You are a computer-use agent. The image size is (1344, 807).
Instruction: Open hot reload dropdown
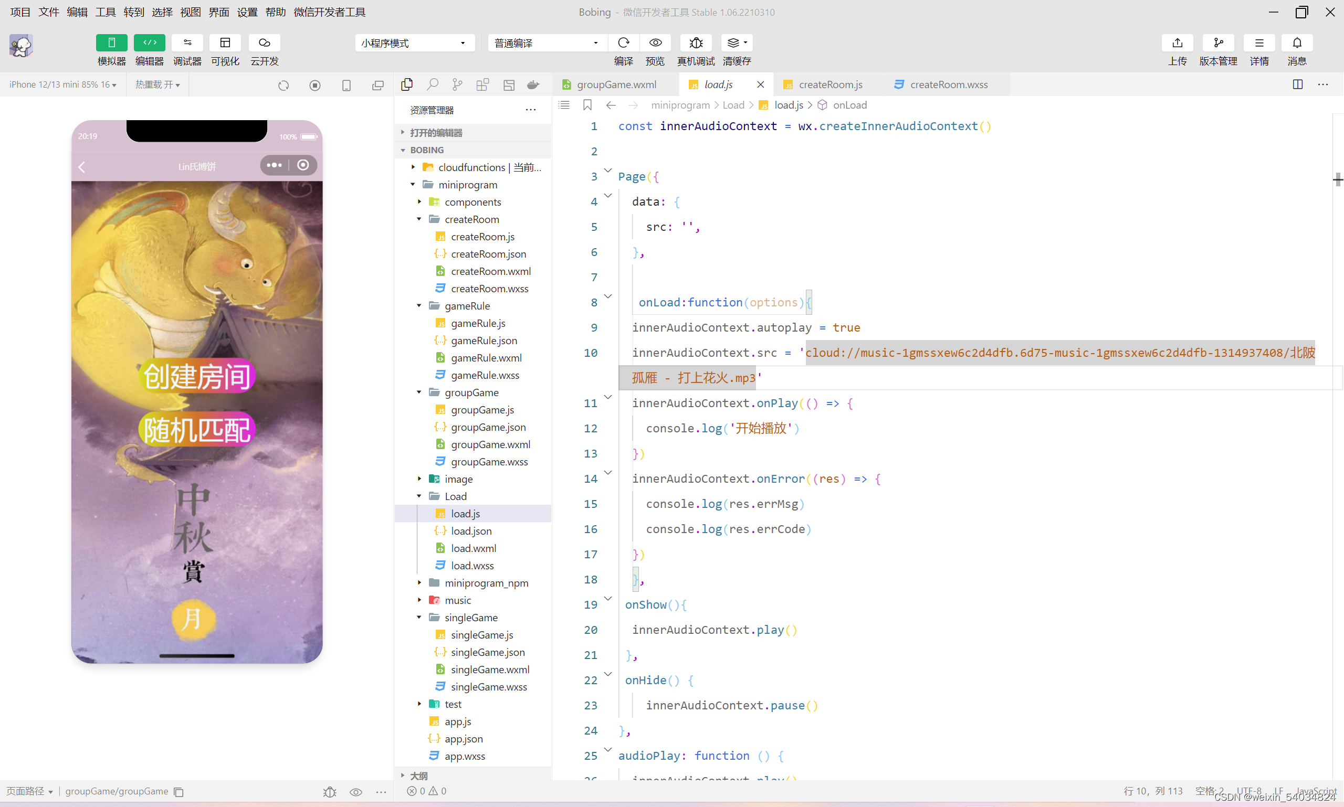tap(157, 84)
